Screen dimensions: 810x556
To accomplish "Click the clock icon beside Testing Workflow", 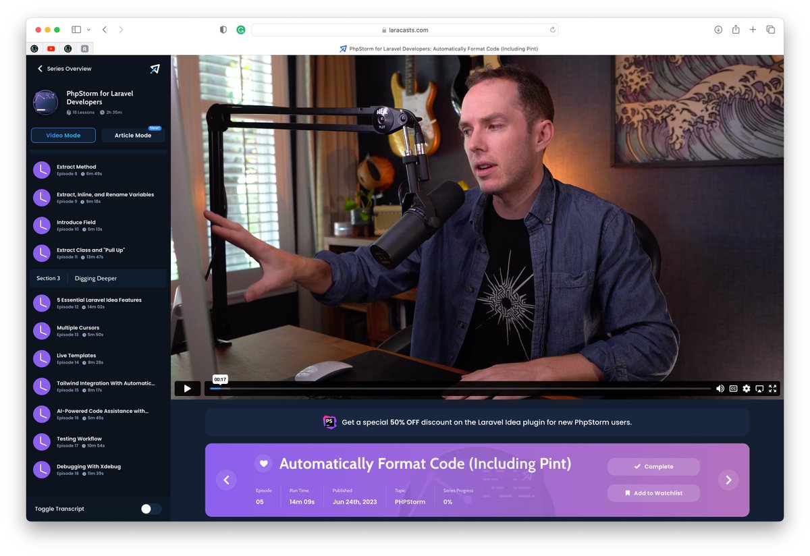I will 42,442.
